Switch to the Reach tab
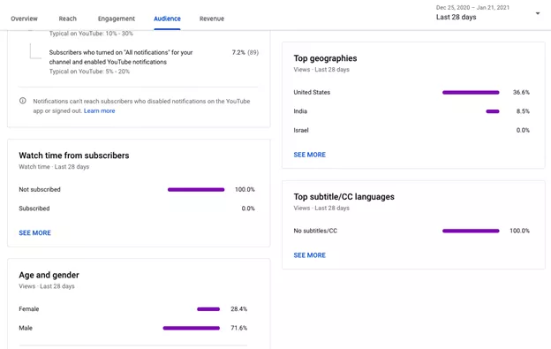Viewport: 551px width, 349px height. pos(67,19)
